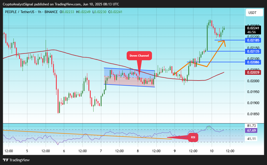This screenshot has height=165, width=267.
Task: Click the 0.02000 price axis label
Action: 253,81
